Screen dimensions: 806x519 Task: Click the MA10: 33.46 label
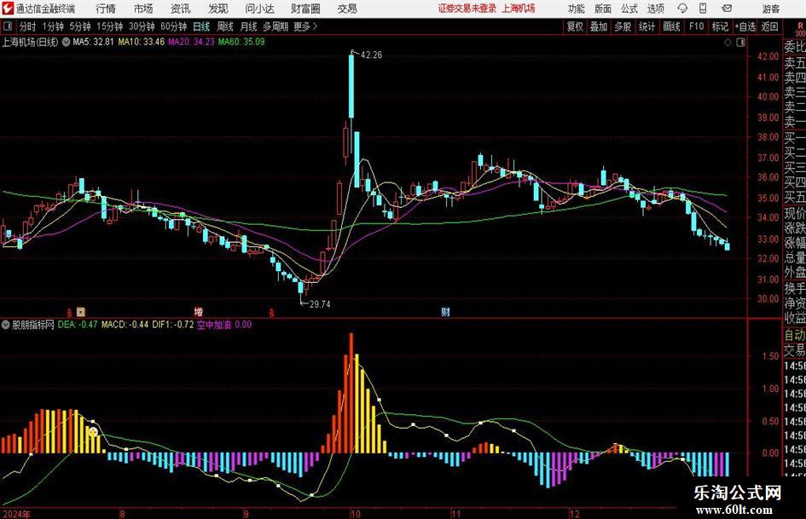click(142, 42)
